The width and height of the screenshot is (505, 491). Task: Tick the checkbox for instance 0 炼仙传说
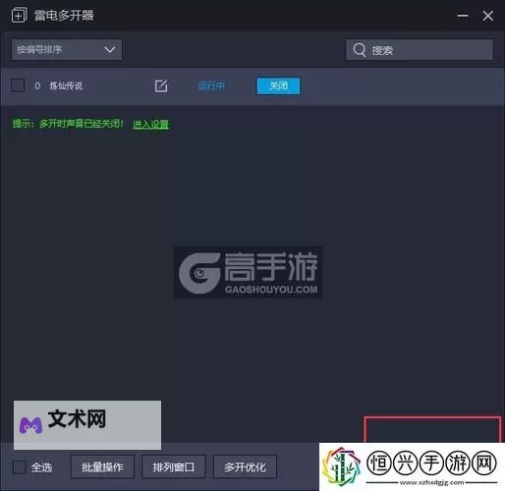click(18, 85)
